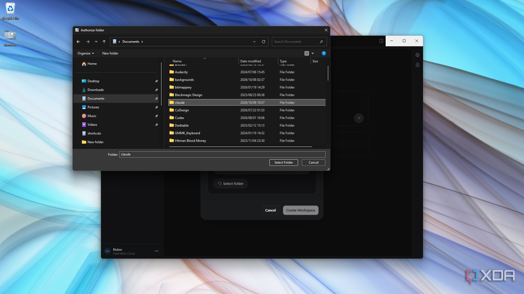524x294 pixels.
Task: Open the dialog help icon
Action: pyautogui.click(x=324, y=53)
